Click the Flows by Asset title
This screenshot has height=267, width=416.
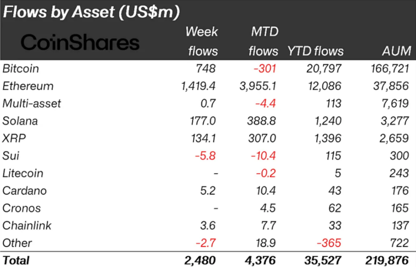(91, 12)
